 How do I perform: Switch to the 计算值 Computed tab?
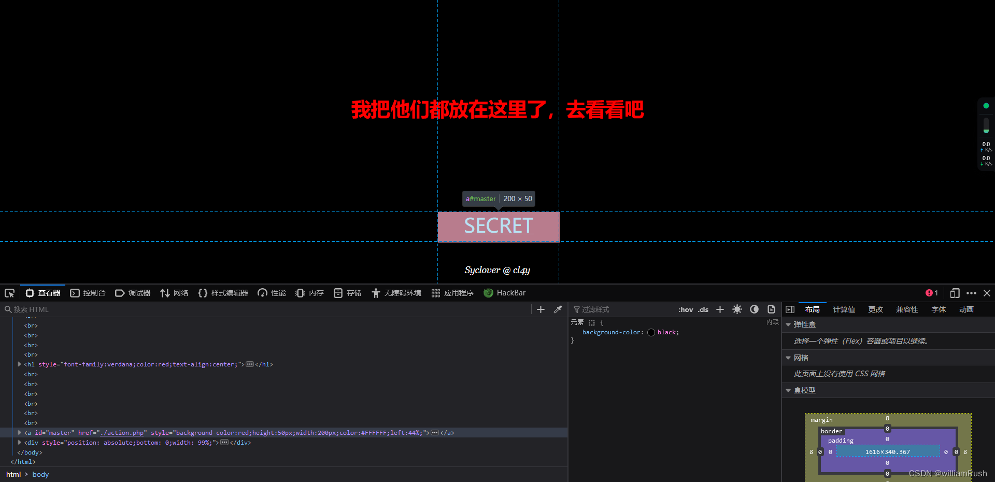point(844,309)
